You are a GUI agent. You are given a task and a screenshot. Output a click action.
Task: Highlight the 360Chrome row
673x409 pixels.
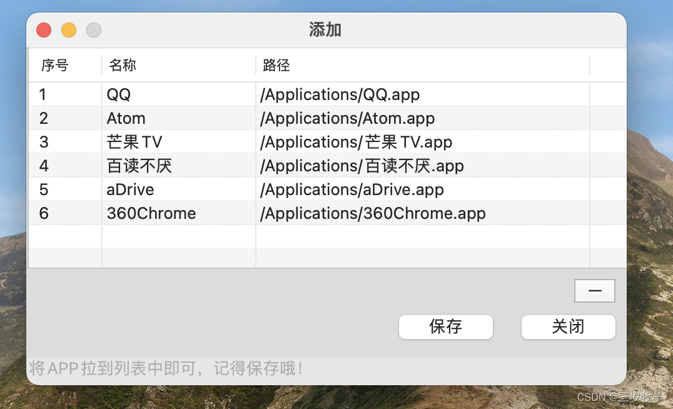tap(151, 213)
